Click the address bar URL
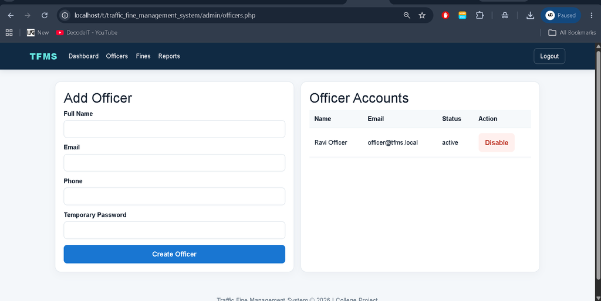 165,15
